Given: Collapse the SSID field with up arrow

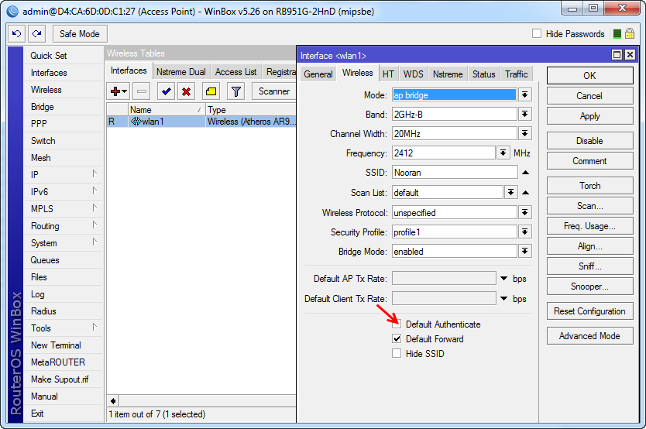Looking at the screenshot, I should [x=525, y=173].
